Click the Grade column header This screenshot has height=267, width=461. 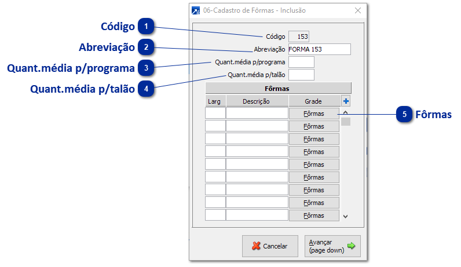tap(314, 101)
